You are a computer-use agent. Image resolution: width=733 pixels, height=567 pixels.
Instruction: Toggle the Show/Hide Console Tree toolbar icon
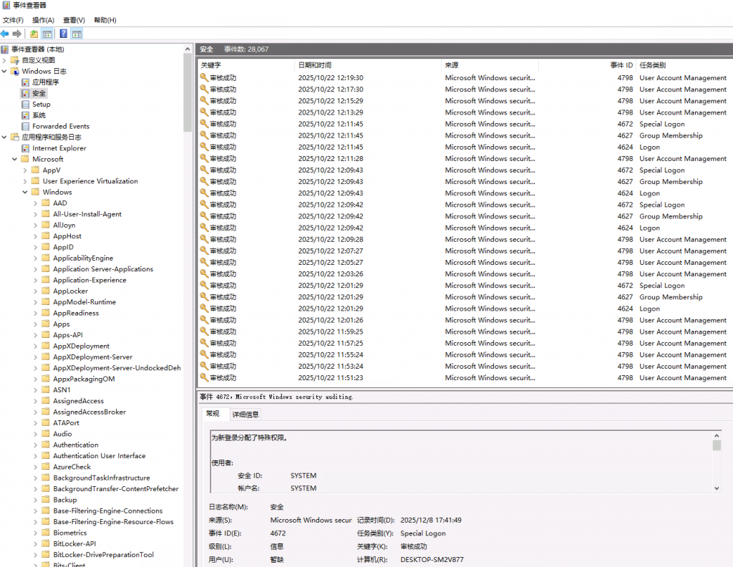point(47,34)
